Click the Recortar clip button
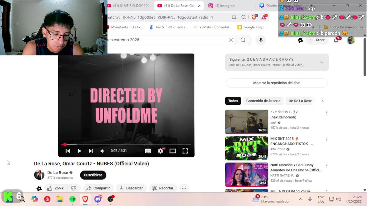This screenshot has height=206, width=367. 163,188
